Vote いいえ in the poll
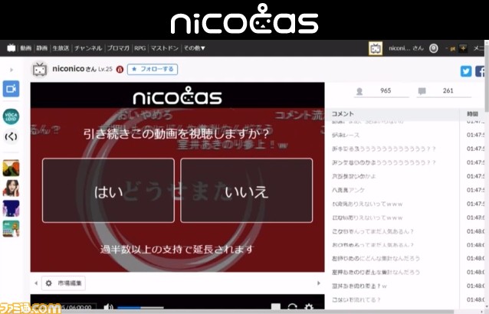The height and width of the screenshot is (314, 489). 246,191
